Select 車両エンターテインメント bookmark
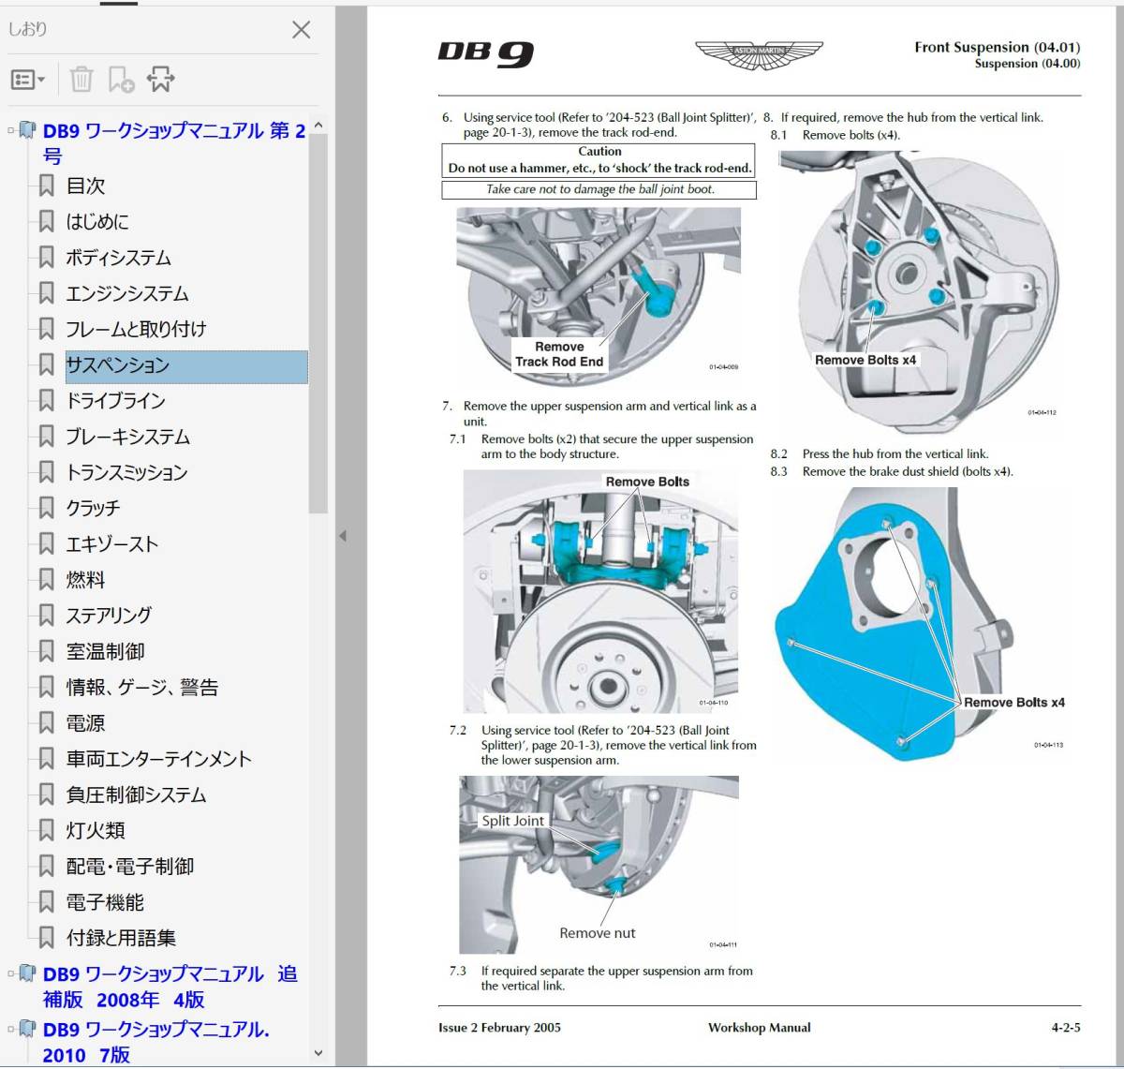Viewport: 1124px width, 1069px height. 158,759
